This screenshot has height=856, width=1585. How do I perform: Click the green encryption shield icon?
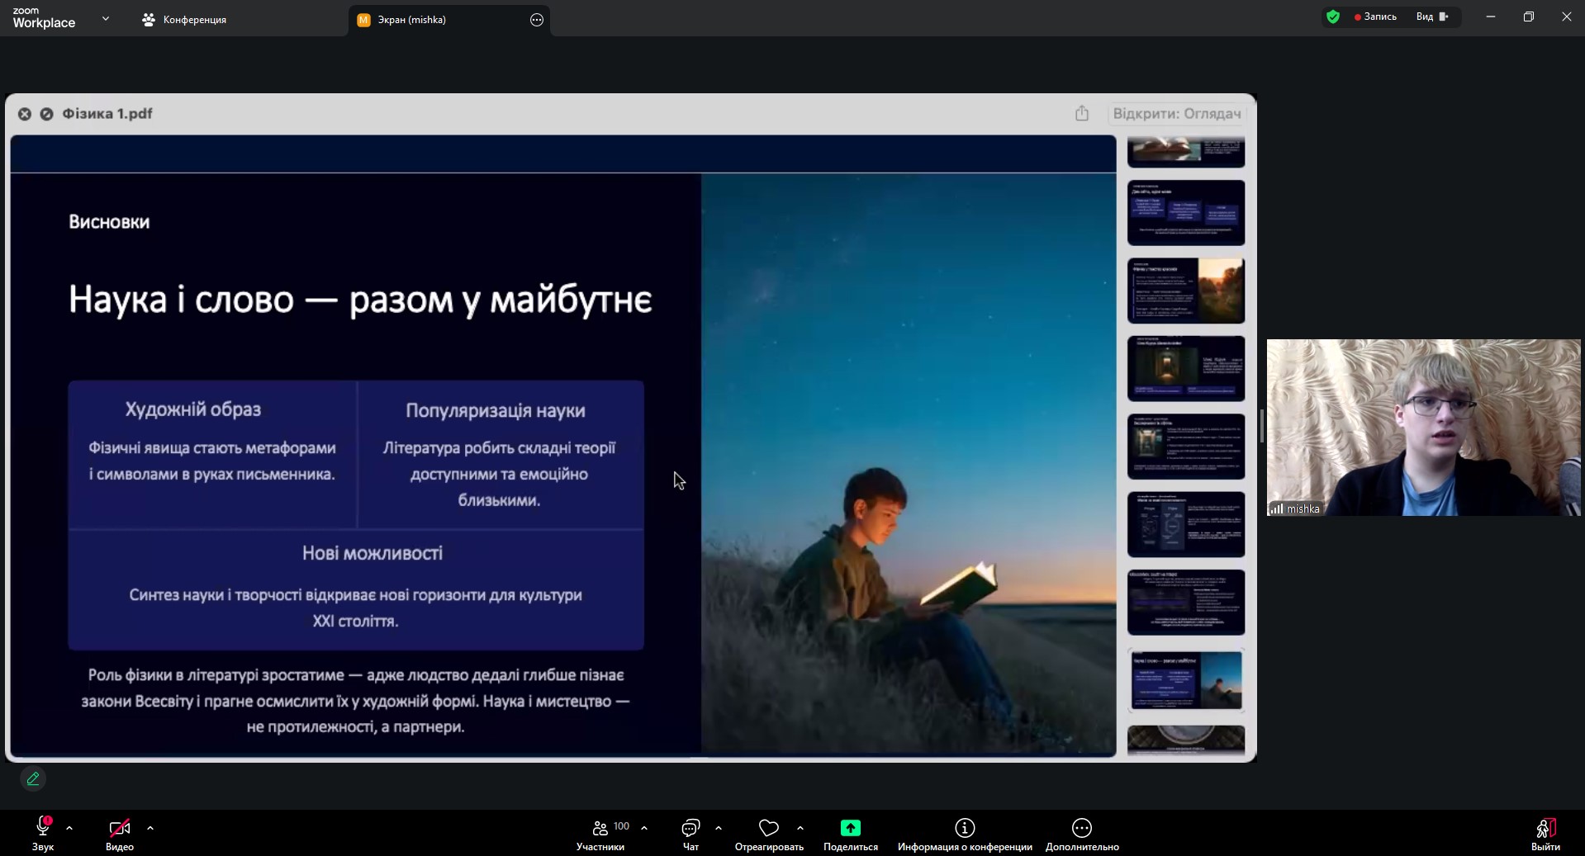point(1332,17)
